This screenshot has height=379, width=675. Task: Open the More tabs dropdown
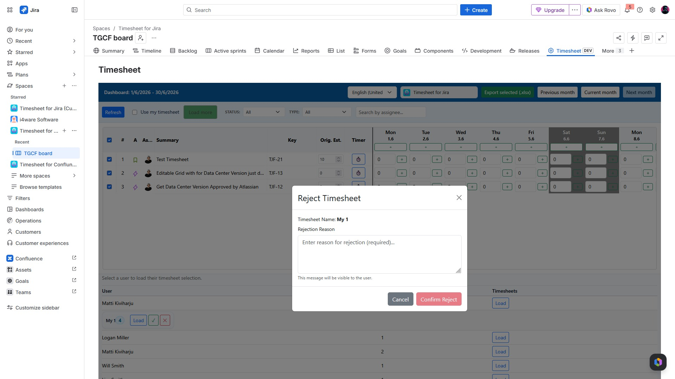[612, 51]
